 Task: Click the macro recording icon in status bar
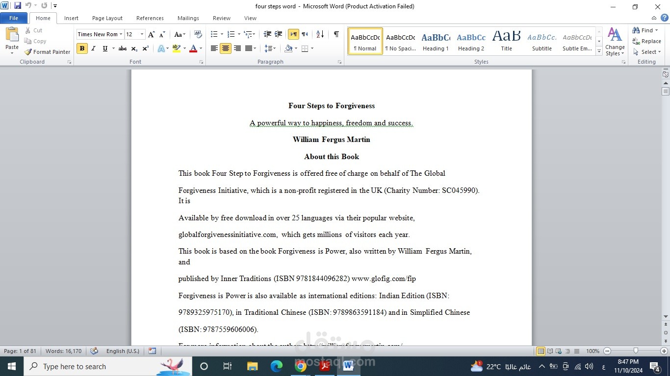click(152, 351)
